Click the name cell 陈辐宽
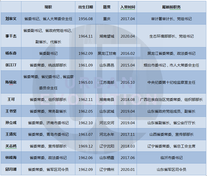This screenshot has width=207, height=176. [x=11, y=82]
